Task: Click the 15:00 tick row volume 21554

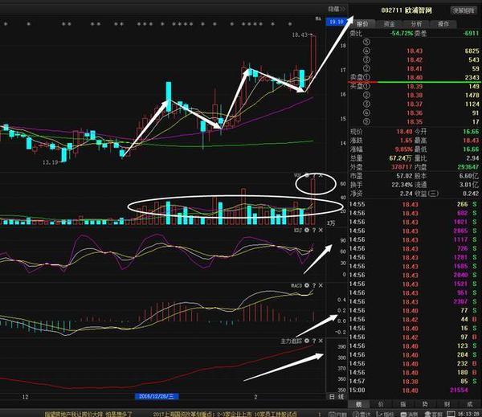Action: (x=459, y=390)
